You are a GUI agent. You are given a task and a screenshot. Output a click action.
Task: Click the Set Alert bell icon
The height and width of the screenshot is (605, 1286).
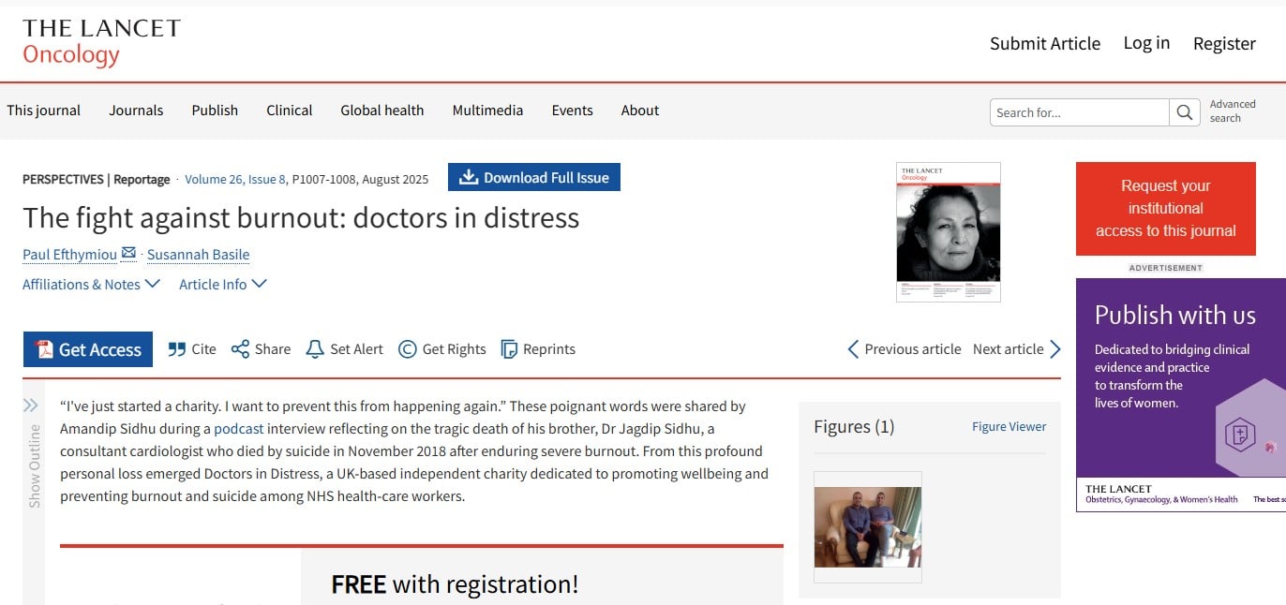pos(315,349)
